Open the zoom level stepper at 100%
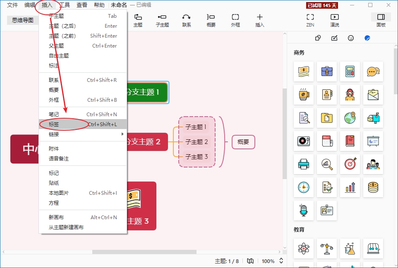 (x=281, y=261)
